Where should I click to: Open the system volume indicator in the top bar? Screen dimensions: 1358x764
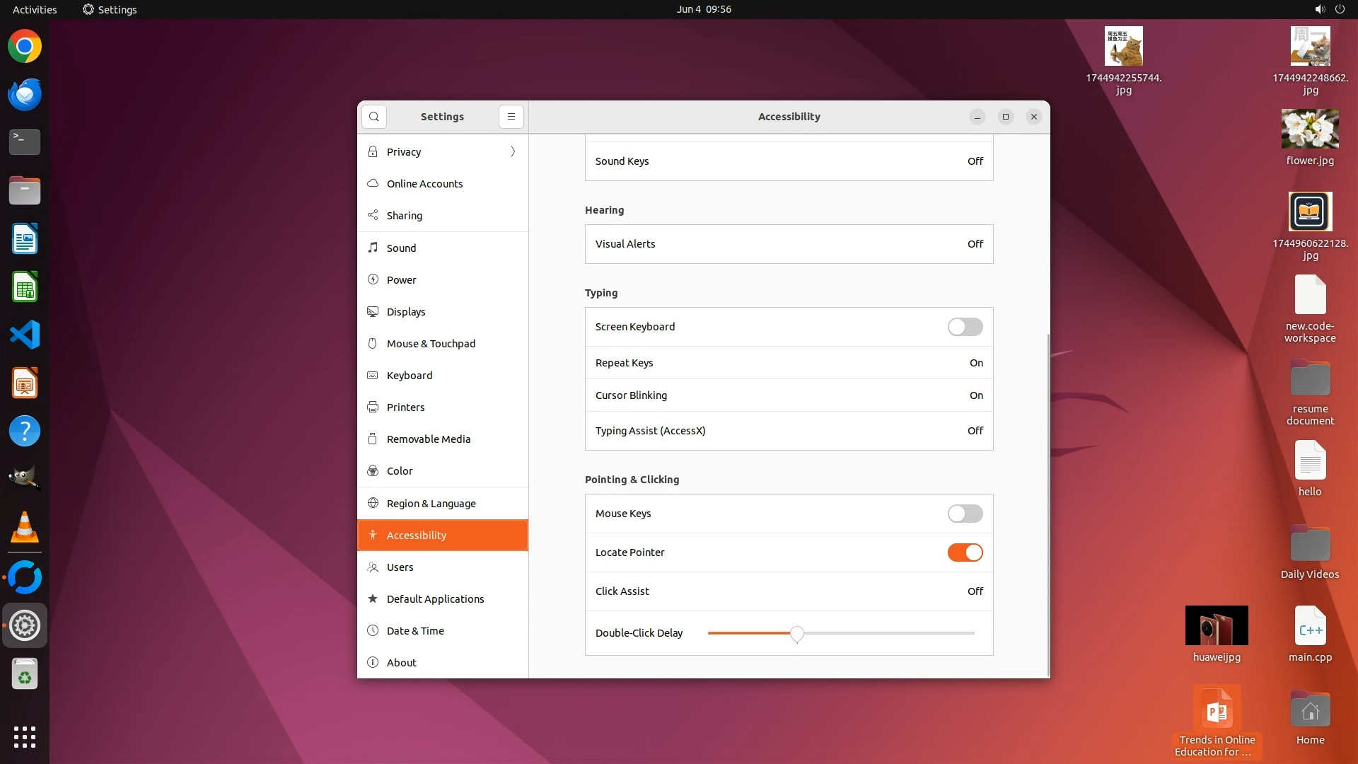(1319, 9)
